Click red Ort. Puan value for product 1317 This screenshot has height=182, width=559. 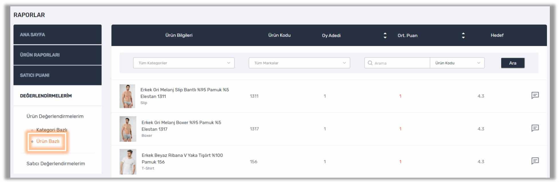click(400, 129)
